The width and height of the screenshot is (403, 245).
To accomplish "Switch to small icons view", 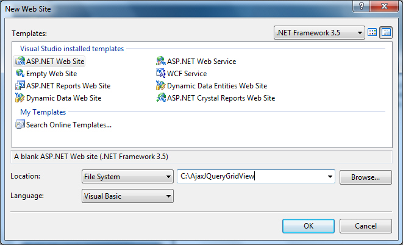I will pyautogui.click(x=386, y=32).
